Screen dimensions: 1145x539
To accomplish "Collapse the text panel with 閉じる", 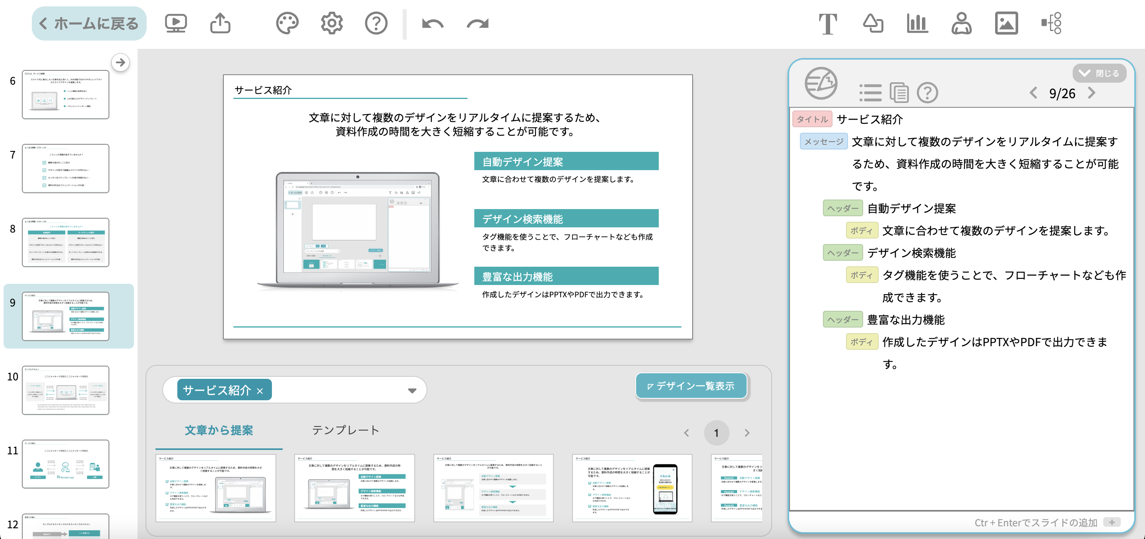I will pyautogui.click(x=1099, y=73).
